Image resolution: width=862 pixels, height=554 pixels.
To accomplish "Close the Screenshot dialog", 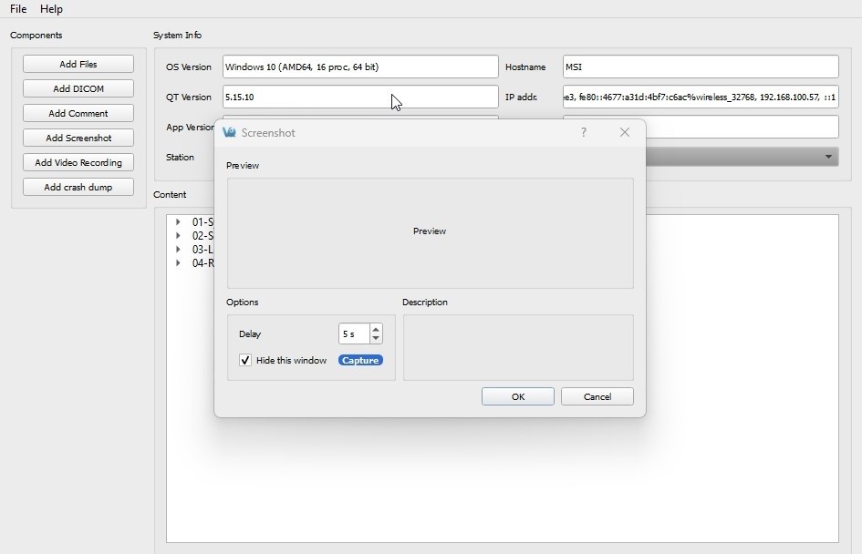I will (x=625, y=133).
